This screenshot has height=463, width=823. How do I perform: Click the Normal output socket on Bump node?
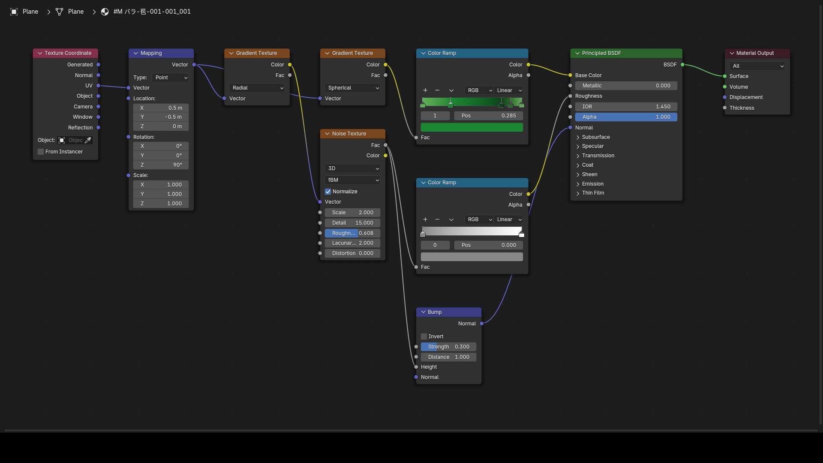pos(482,324)
